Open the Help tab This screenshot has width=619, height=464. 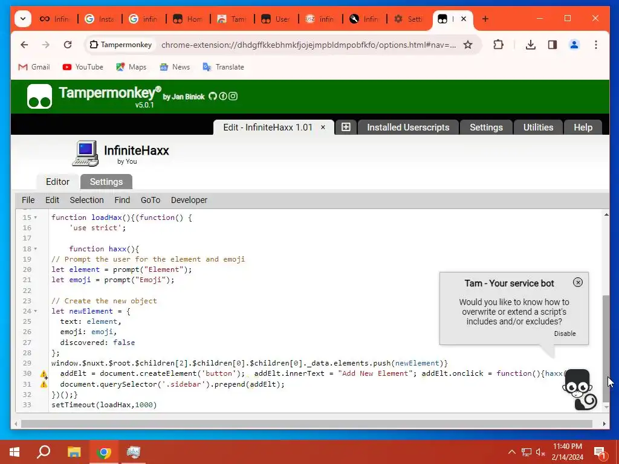tap(583, 127)
